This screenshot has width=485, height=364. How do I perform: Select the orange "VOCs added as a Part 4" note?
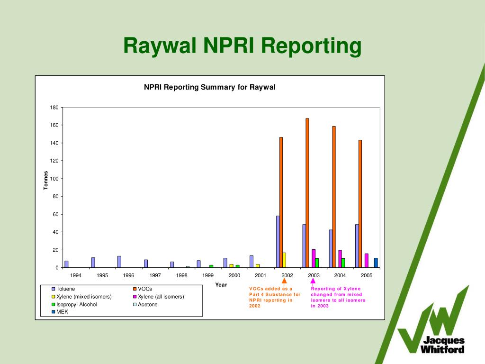tap(275, 297)
